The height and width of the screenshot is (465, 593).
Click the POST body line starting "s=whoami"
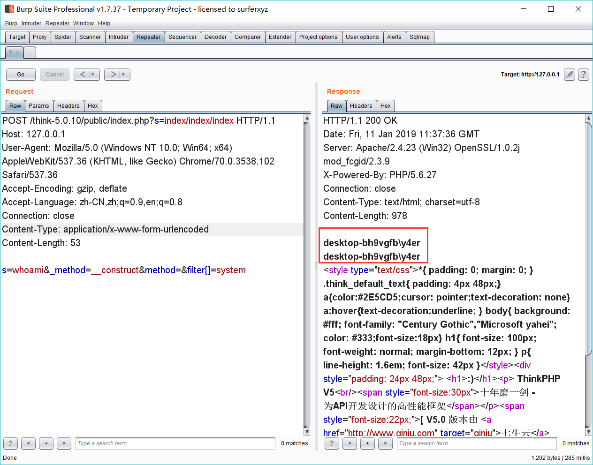pyautogui.click(x=124, y=270)
